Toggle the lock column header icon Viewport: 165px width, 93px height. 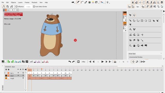pyautogui.click(x=21, y=69)
